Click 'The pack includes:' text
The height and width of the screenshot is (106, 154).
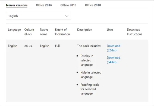tap(89, 46)
